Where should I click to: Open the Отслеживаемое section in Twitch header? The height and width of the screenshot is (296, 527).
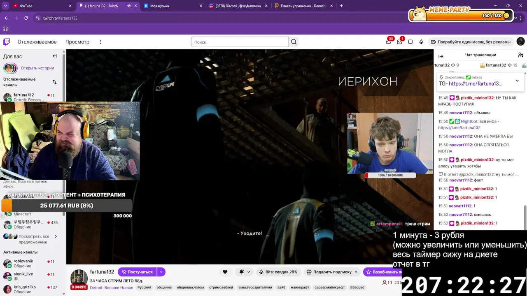(37, 42)
